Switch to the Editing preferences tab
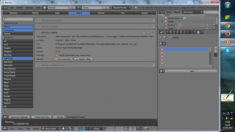Viewport: 235px width, 132px height. coord(35,13)
